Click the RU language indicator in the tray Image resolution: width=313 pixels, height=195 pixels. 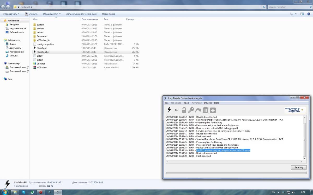(273, 192)
